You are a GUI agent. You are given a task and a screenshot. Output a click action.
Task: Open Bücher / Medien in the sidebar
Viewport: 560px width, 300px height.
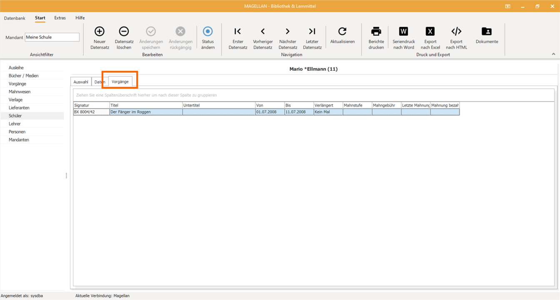pyautogui.click(x=23, y=76)
